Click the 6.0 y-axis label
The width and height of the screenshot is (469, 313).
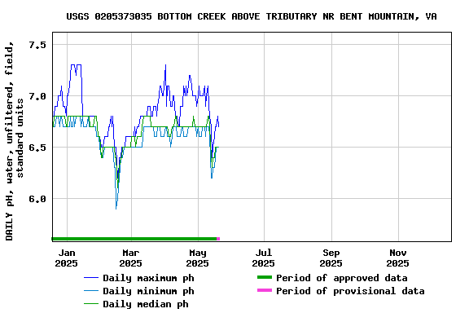pyautogui.click(x=37, y=199)
